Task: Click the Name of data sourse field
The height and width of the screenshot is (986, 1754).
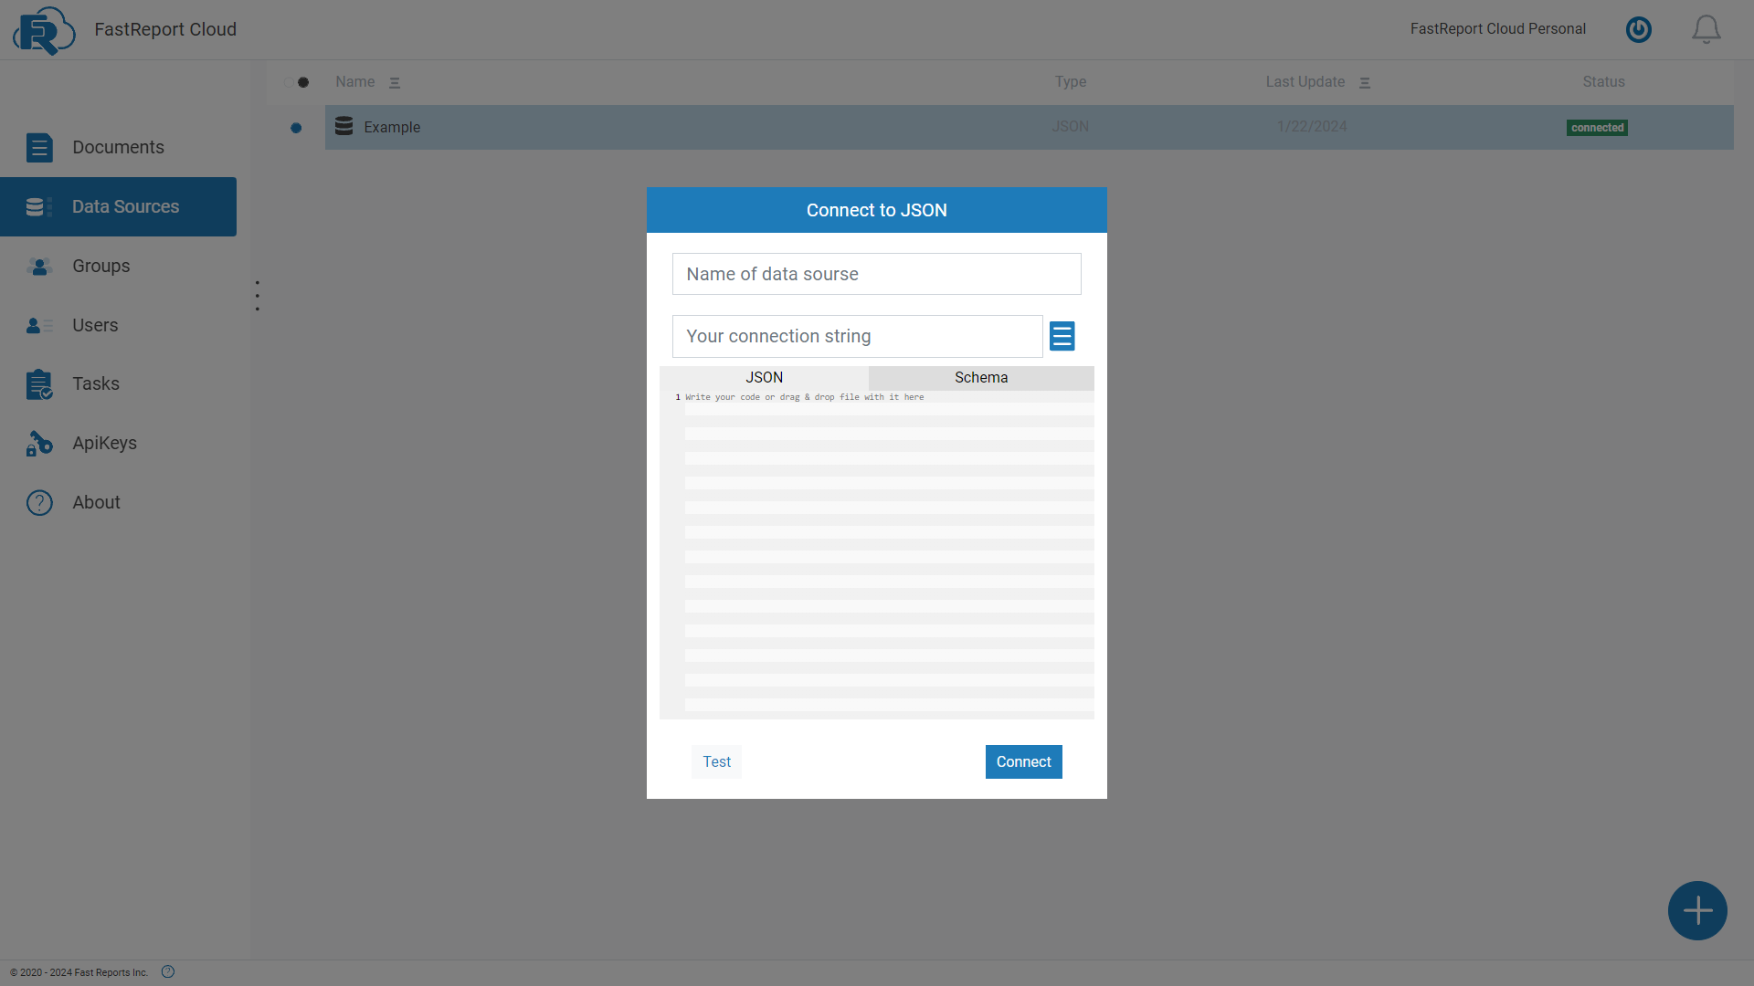Action: [876, 274]
